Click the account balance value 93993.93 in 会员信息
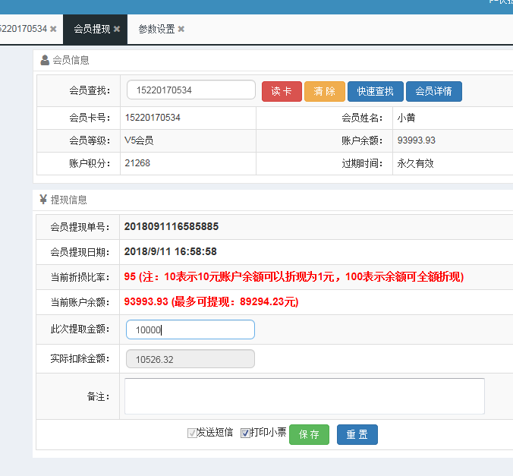The height and width of the screenshot is (476, 513). (x=416, y=140)
